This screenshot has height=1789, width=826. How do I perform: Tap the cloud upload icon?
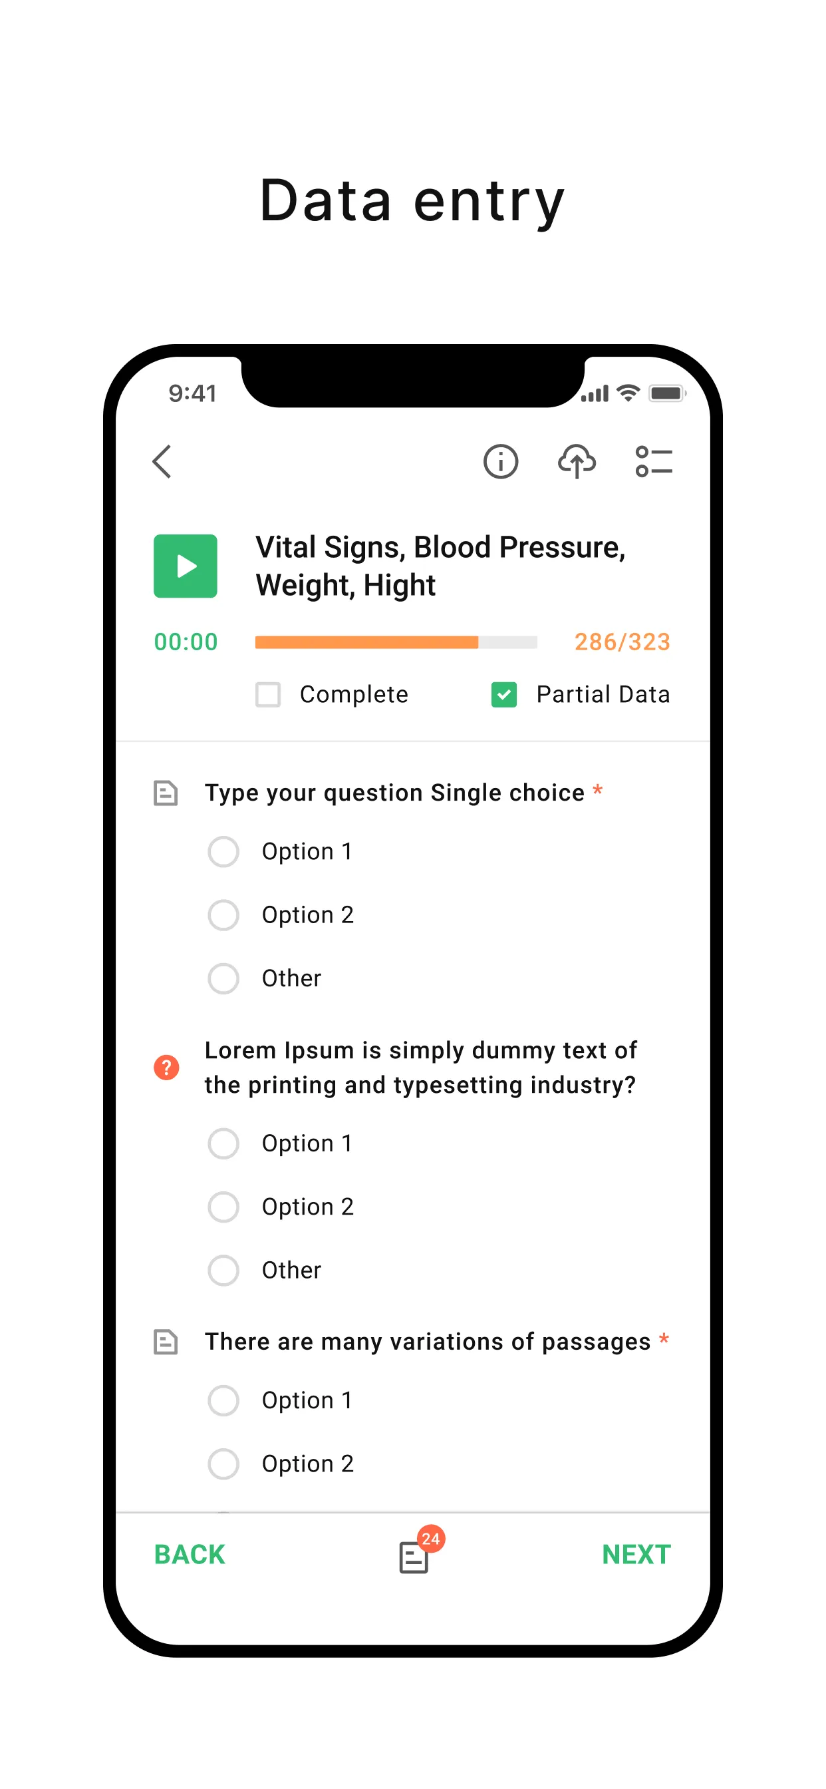click(577, 462)
